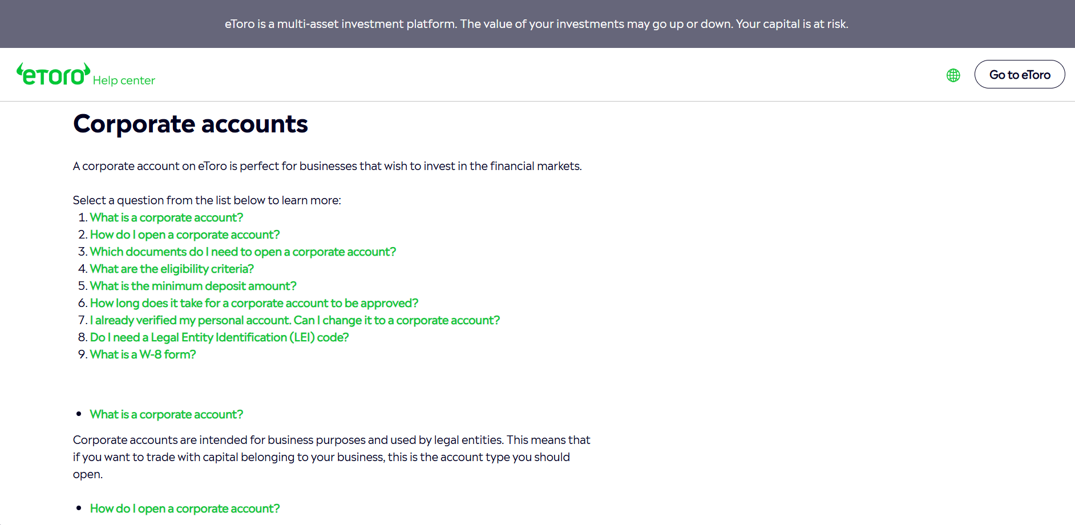Click the paragraph describing corporate accounts
1075x525 pixels.
pos(332,457)
